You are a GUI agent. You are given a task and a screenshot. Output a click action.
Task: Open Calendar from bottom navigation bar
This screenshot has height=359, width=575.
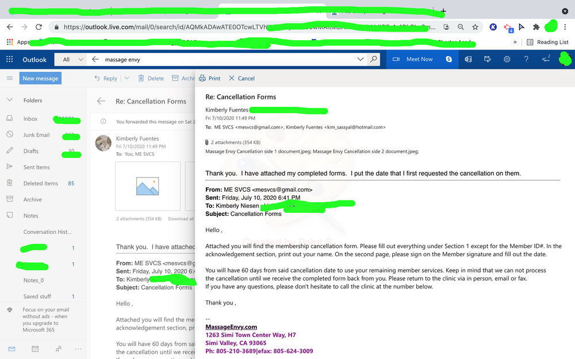pos(35,349)
